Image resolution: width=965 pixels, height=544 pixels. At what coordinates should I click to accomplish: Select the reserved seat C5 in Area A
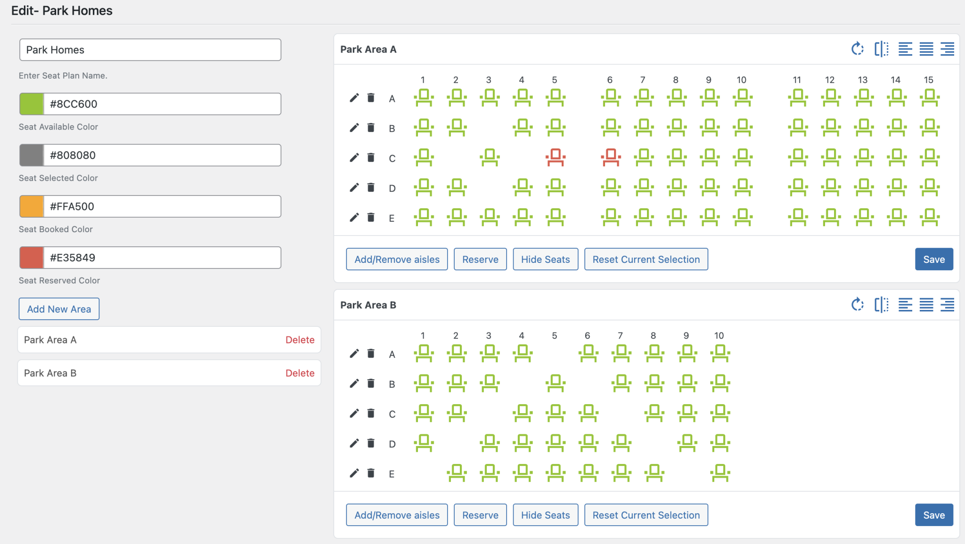(555, 158)
